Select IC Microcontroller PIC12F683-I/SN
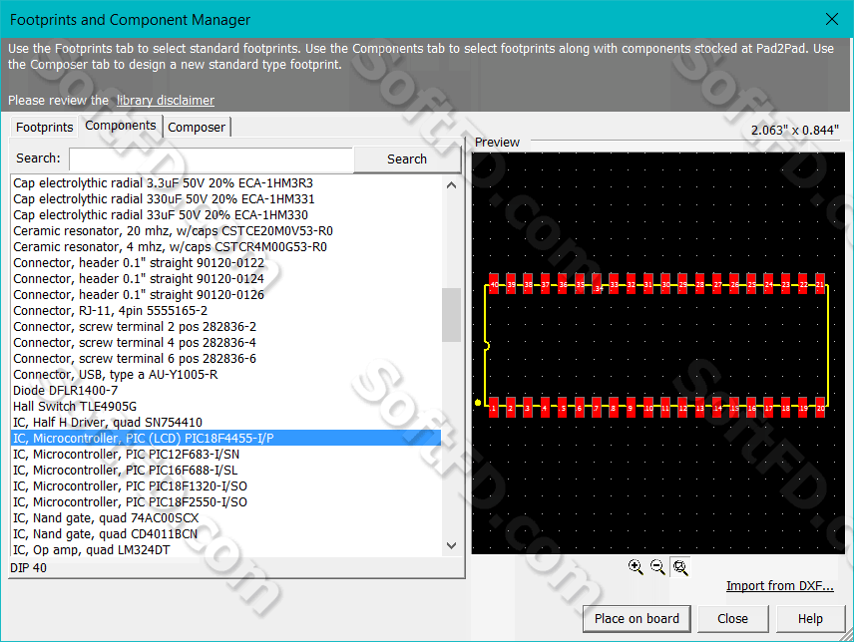Screen dimensions: 854x642 [x=226, y=455]
